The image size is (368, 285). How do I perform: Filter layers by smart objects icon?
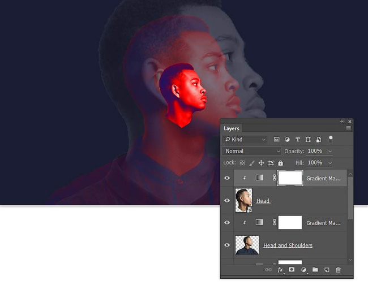point(319,140)
